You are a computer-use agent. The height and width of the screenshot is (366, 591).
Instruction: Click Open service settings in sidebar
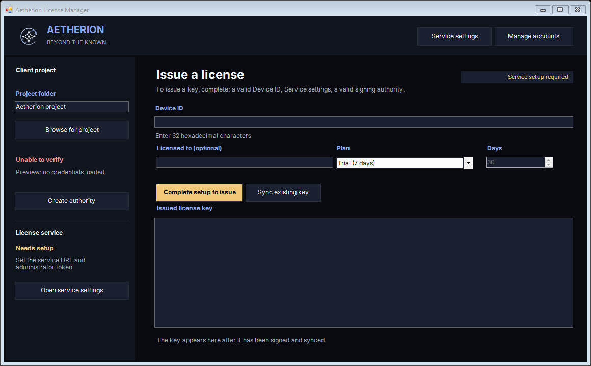coord(72,290)
